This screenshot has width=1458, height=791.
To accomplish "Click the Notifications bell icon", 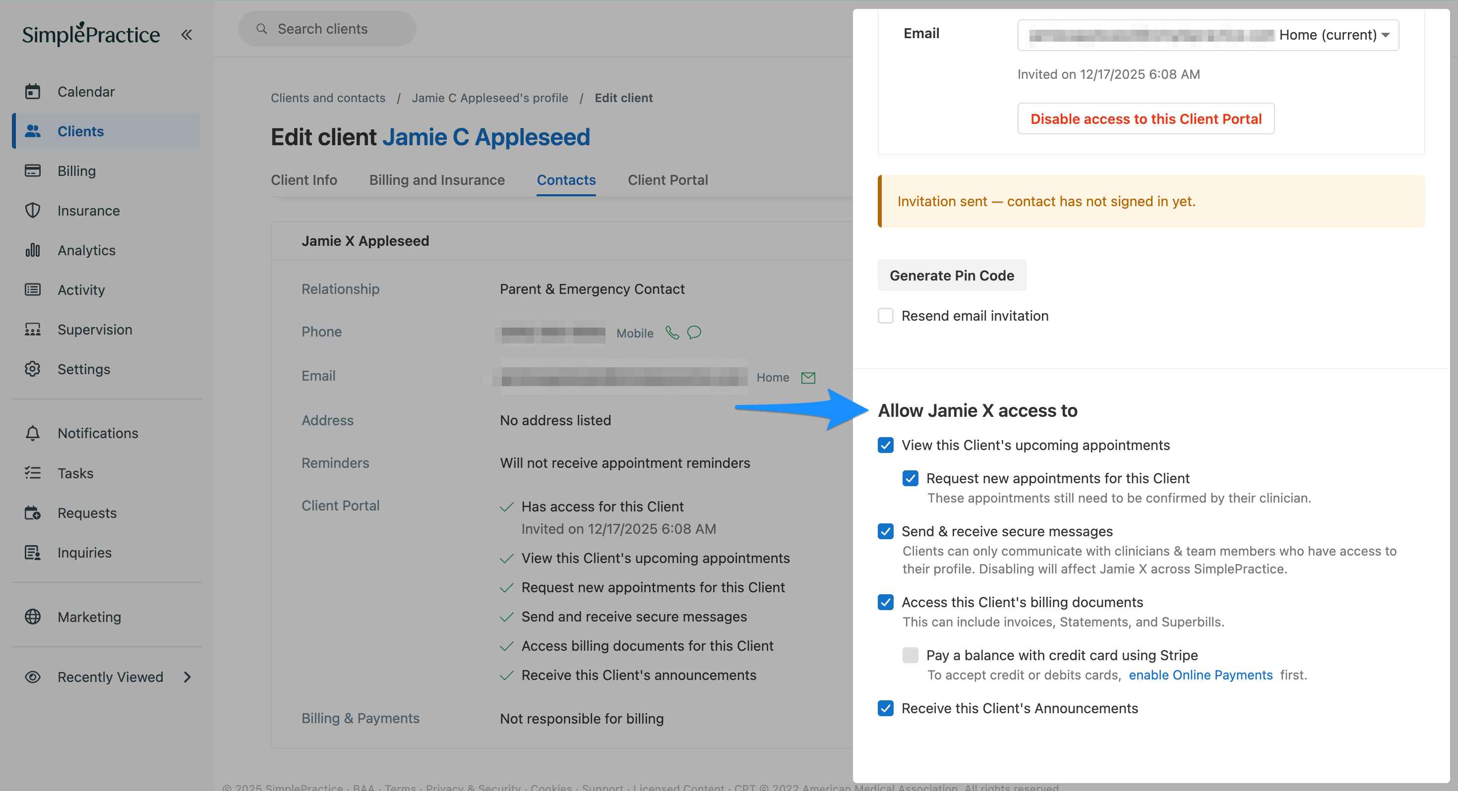I will (33, 433).
